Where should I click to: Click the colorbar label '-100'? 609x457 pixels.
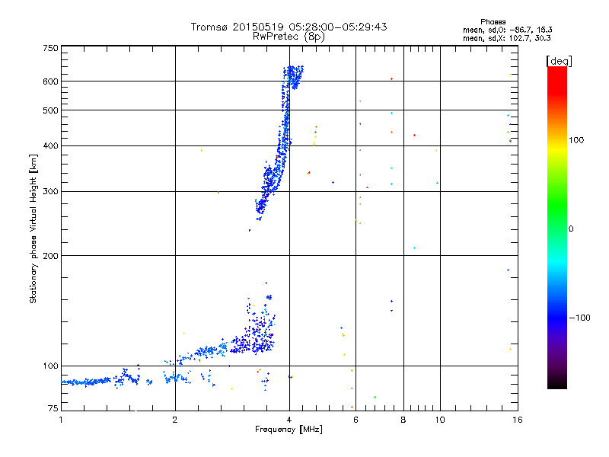pyautogui.click(x=579, y=318)
